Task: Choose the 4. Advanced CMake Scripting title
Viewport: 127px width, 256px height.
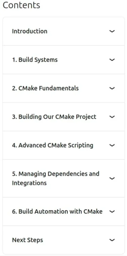Action: pos(53,145)
